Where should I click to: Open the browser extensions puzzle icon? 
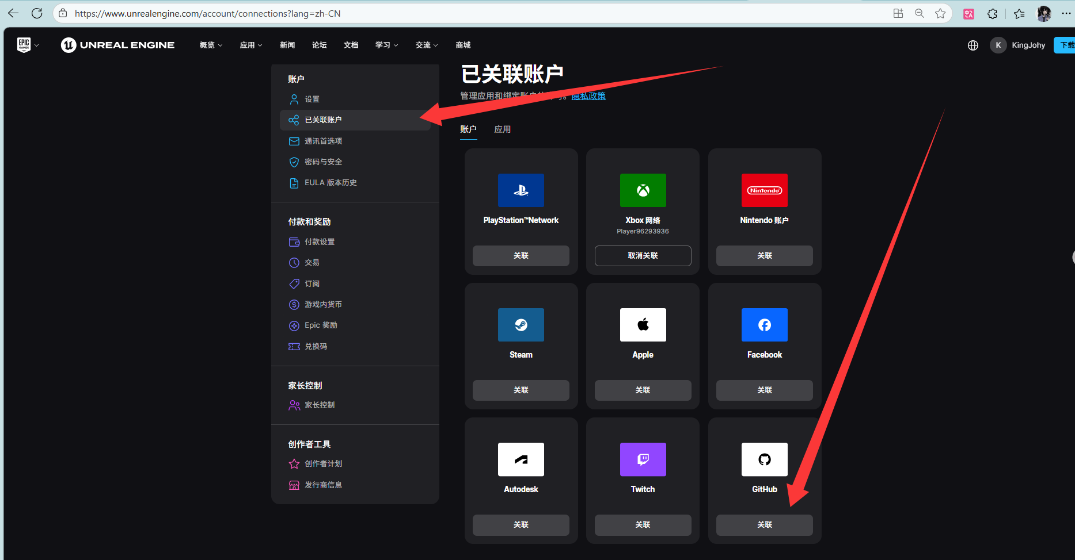click(x=992, y=14)
